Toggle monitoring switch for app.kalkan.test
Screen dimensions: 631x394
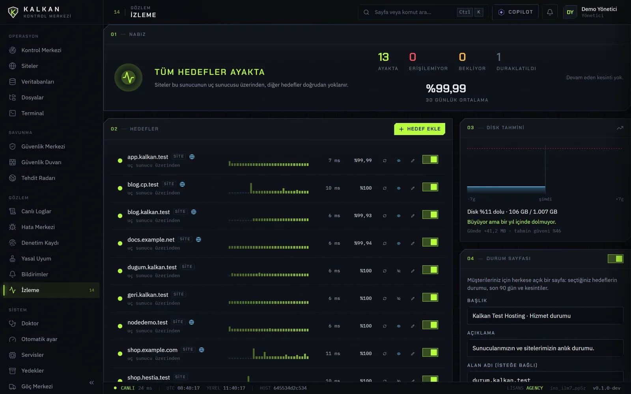430,159
